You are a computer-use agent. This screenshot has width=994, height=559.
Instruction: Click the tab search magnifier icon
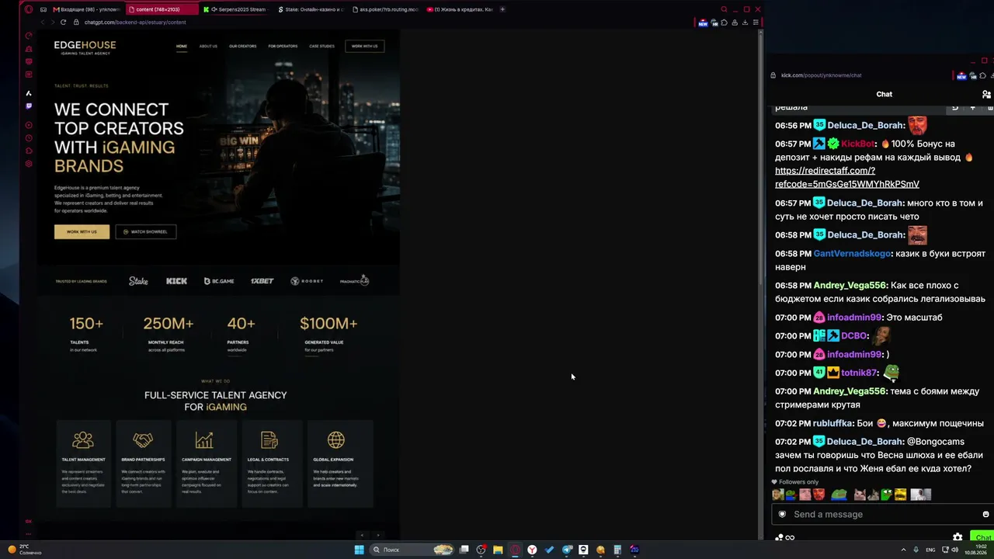[x=724, y=9]
